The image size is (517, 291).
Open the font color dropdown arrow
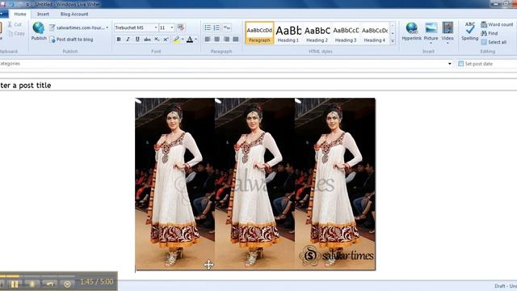coord(195,40)
